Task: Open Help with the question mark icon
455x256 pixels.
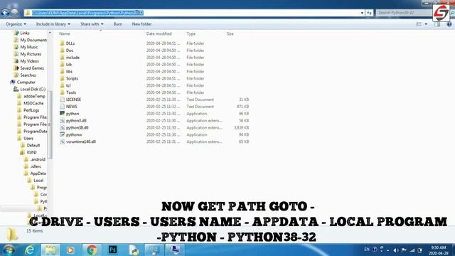Action: pos(449,24)
